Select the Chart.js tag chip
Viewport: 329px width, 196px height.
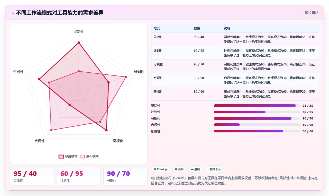161,169
